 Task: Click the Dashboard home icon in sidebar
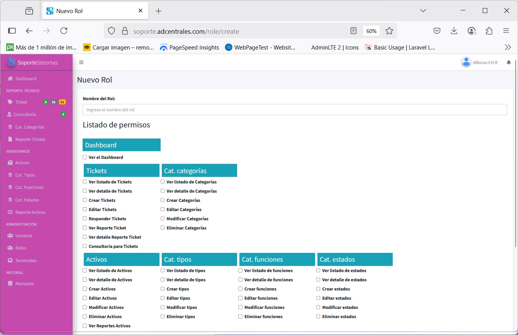(10, 79)
